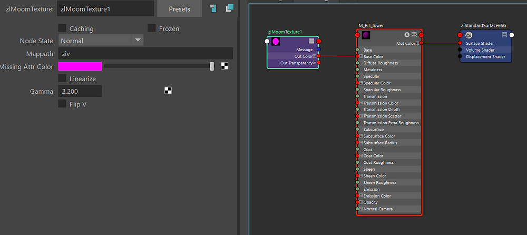Image resolution: width=527 pixels, height=235 pixels.
Task: Click the Missing Attr Color slider handle
Action: click(x=212, y=66)
